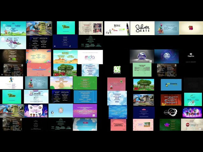This screenshot has width=203, height=152.
Task: Select the bright green credits thumbnail
Action: pyautogui.click(x=85, y=83)
